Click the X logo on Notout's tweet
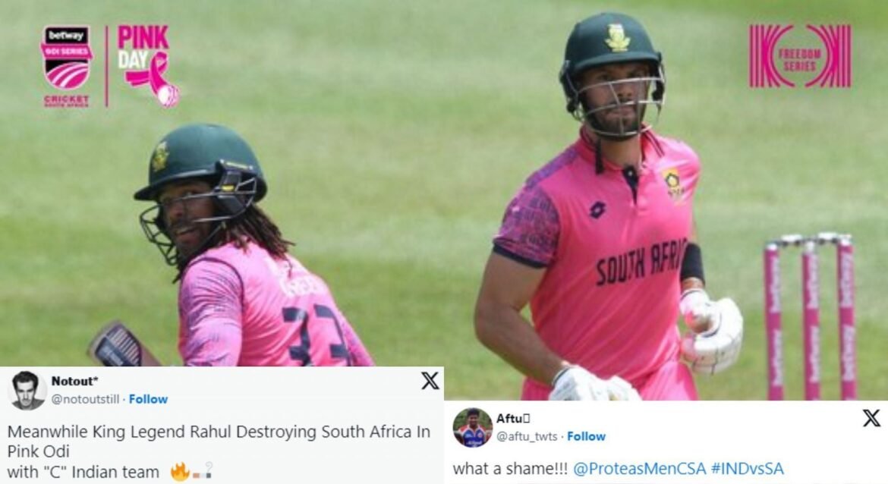The image size is (888, 484). coord(430,381)
